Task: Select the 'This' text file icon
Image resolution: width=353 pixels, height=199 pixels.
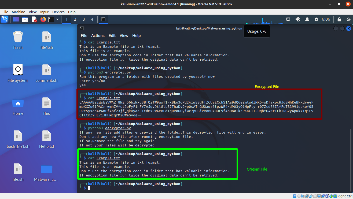Action: coord(46,106)
